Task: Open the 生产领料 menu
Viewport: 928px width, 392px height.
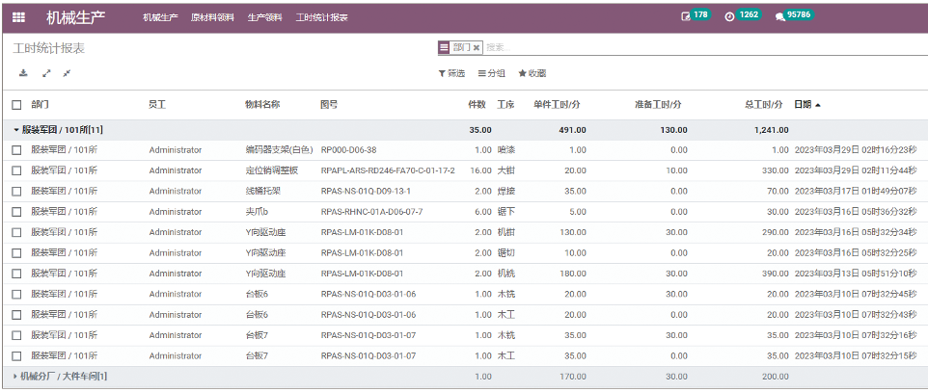Action: 264,17
